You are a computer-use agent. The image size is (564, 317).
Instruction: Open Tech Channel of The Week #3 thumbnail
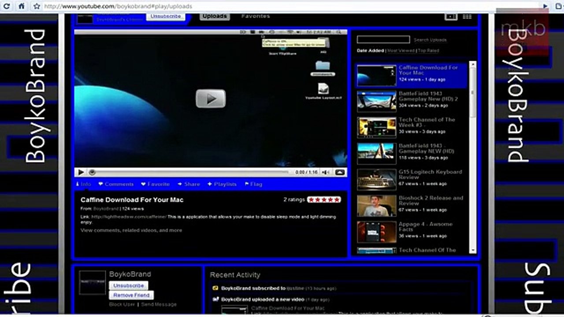coord(377,128)
